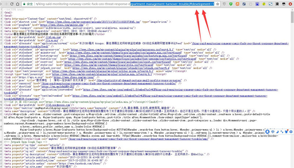
Task: Toggle punctuation mode in the input toolbar
Action: (x=282, y=132)
